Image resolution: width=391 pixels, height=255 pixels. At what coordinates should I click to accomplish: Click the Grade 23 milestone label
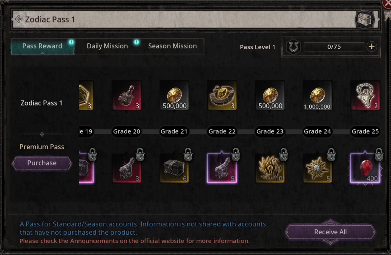[270, 131]
